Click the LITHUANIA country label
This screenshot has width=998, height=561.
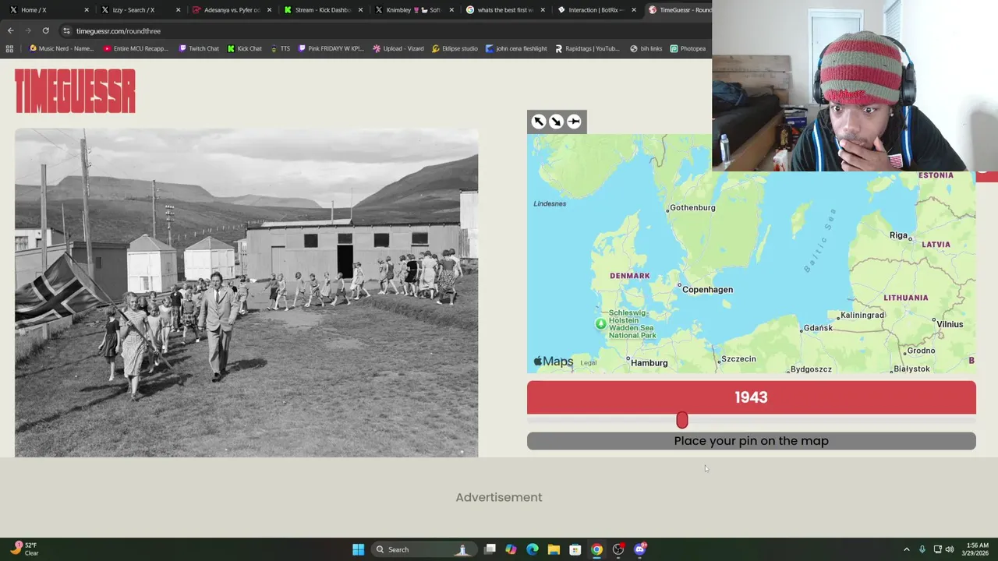pyautogui.click(x=905, y=298)
